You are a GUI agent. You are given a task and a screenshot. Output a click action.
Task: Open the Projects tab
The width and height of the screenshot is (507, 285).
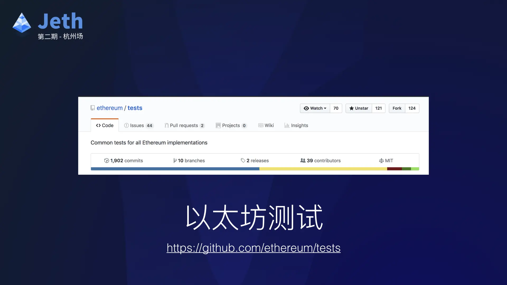pyautogui.click(x=231, y=125)
